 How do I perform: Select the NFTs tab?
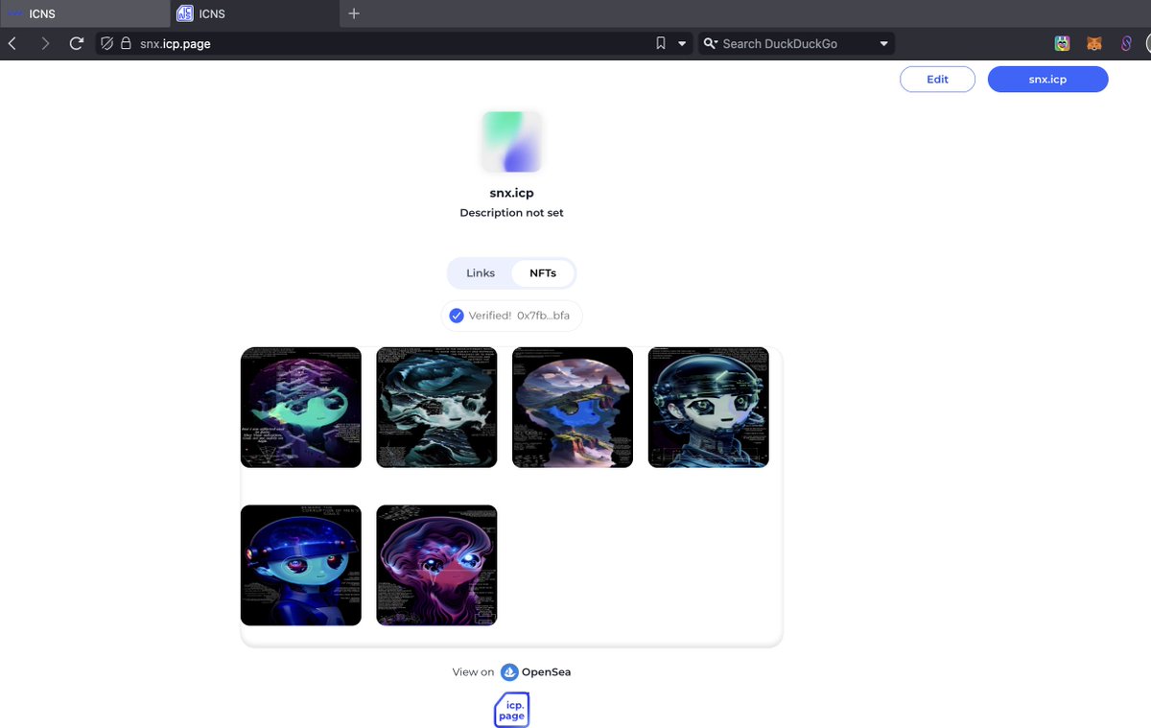(543, 273)
